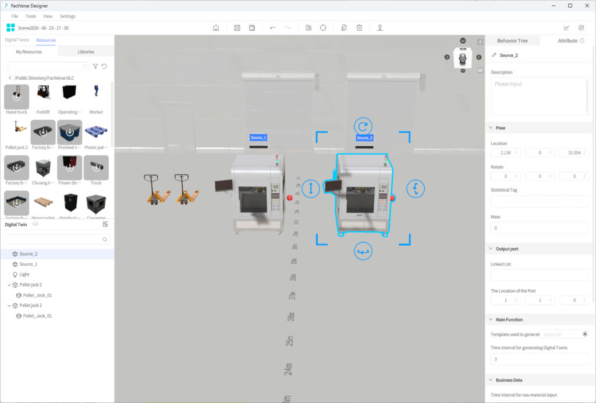Click the tilt gizmo right of Source_2
The height and width of the screenshot is (403, 596).
click(x=416, y=188)
